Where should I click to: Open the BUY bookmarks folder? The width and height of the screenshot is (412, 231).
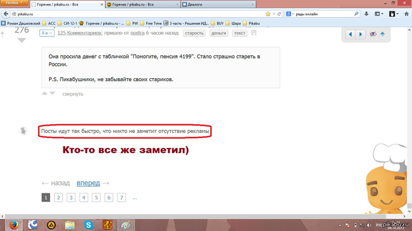click(x=217, y=24)
